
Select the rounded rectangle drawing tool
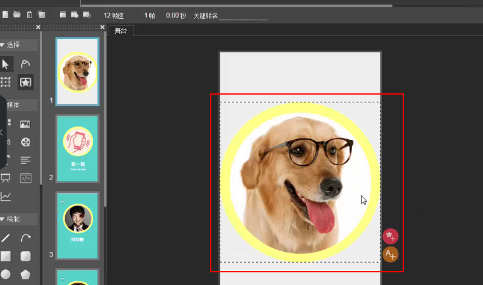pyautogui.click(x=25, y=256)
